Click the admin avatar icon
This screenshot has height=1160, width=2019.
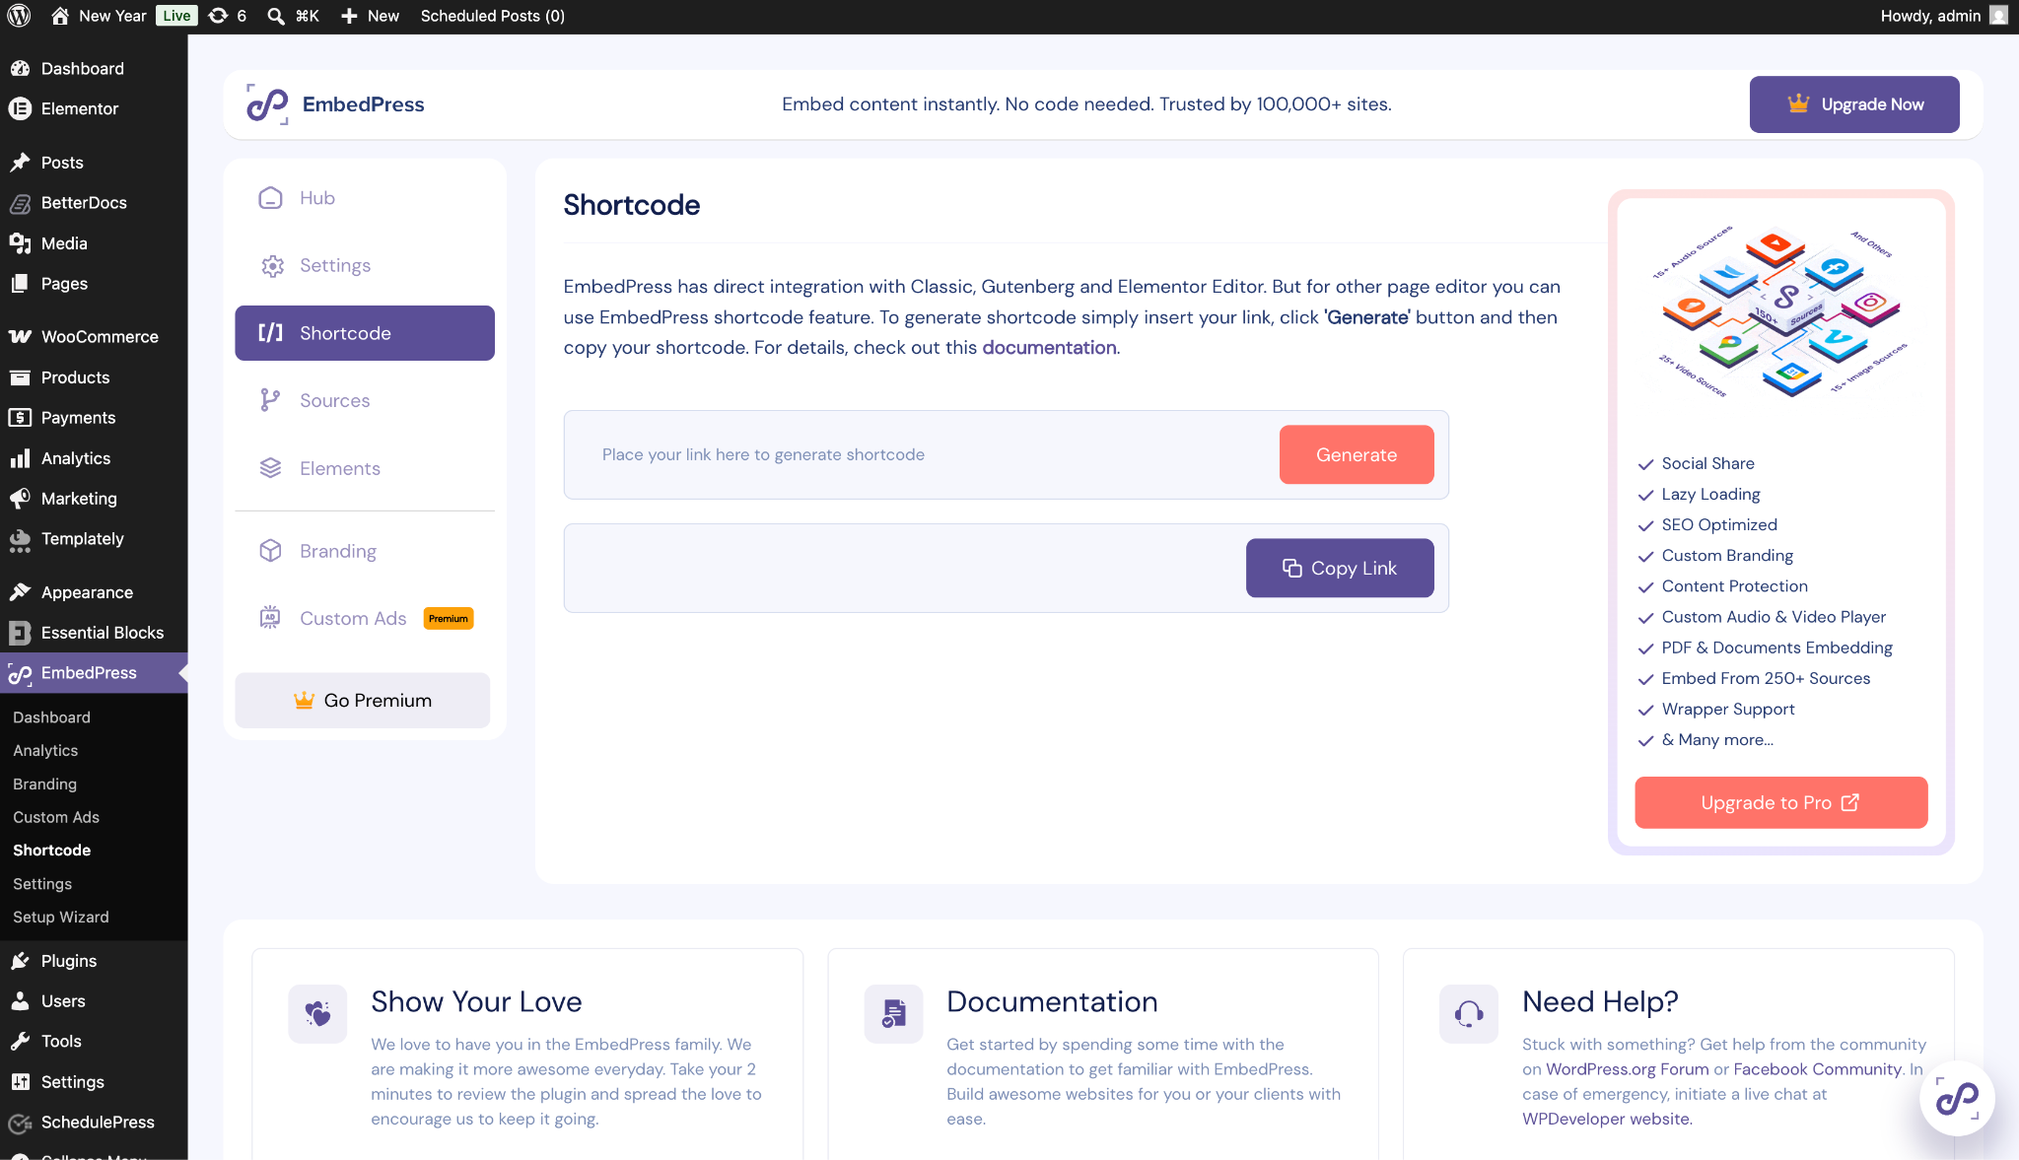pos(1998,16)
